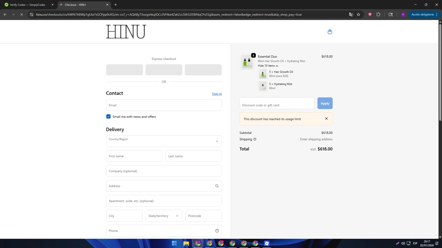This screenshot has height=248, width=442.
Task: Click the Acción obligatoria button
Action: tap(424, 14)
